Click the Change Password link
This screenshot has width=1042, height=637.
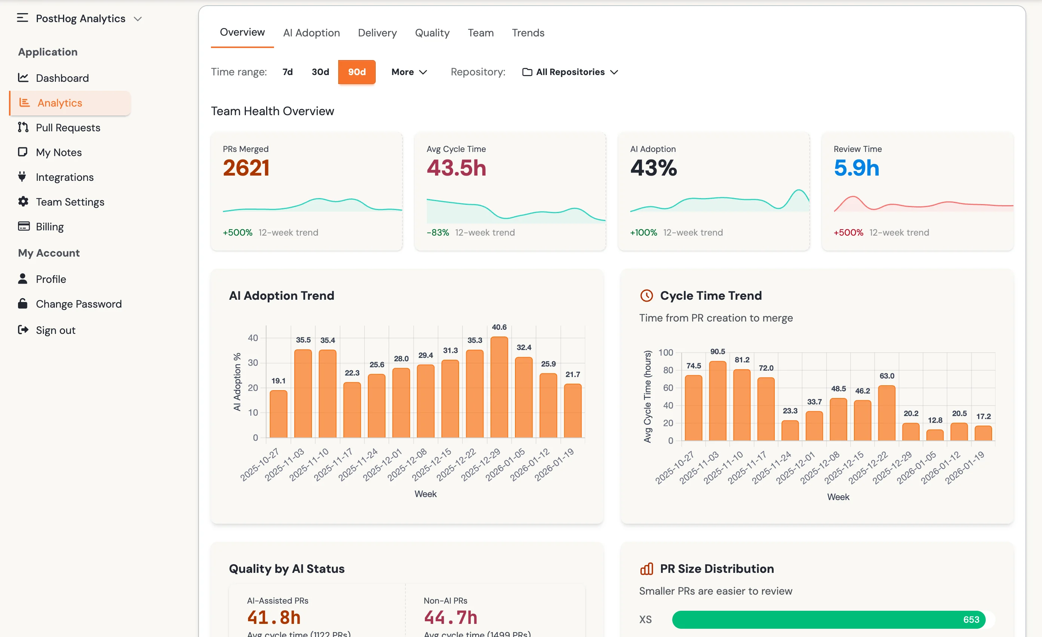coord(70,304)
